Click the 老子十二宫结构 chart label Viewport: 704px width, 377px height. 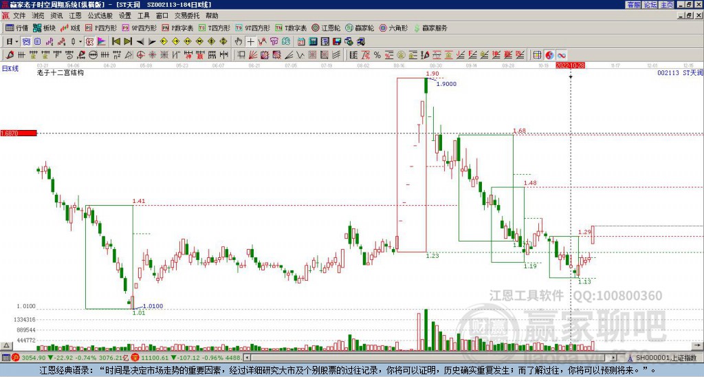pos(60,72)
